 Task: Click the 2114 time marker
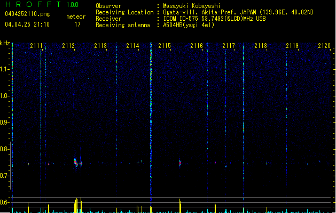point(132,46)
